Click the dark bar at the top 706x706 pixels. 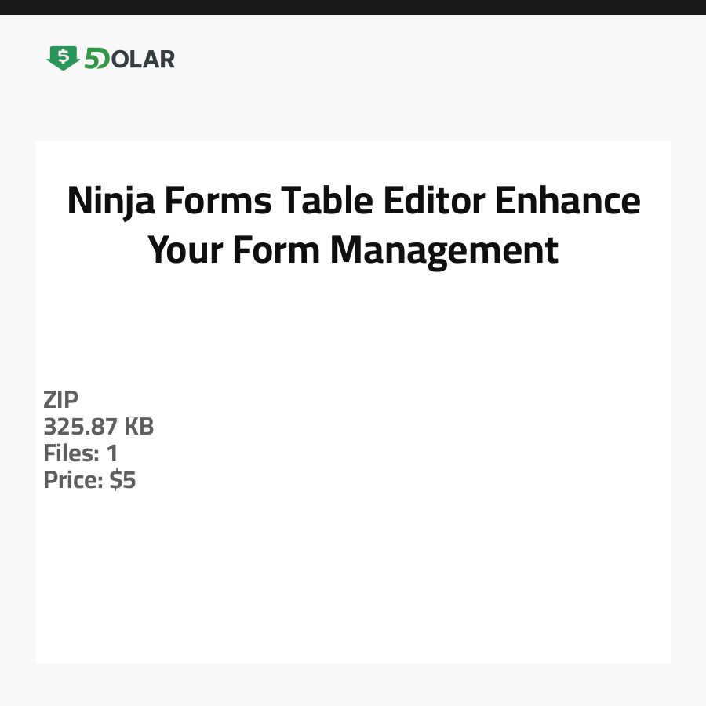tap(353, 7)
